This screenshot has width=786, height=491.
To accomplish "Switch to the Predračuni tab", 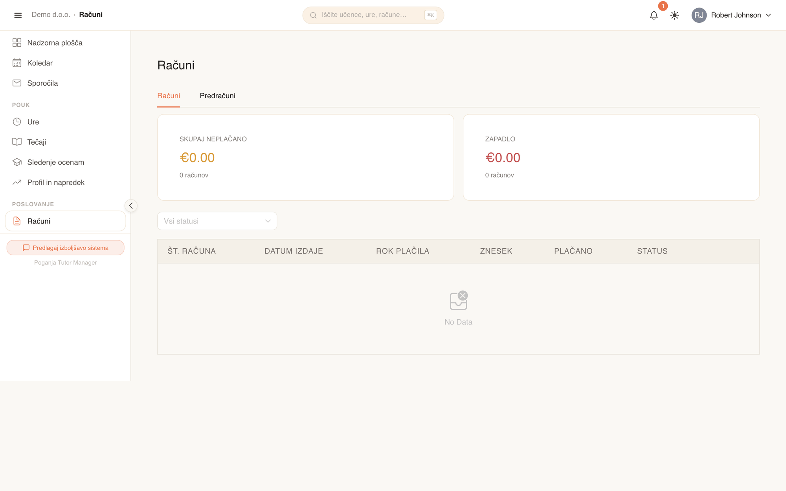I will (x=217, y=96).
